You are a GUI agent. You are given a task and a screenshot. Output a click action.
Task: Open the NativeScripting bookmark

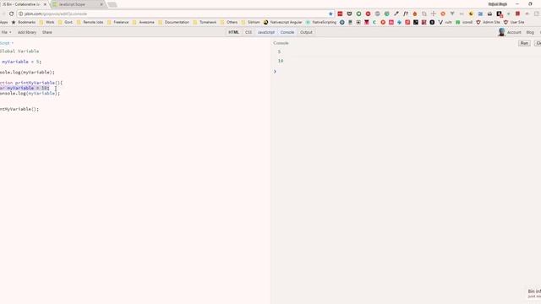pos(321,22)
